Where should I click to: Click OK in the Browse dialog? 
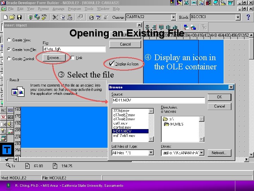pyautogui.click(x=219, y=97)
